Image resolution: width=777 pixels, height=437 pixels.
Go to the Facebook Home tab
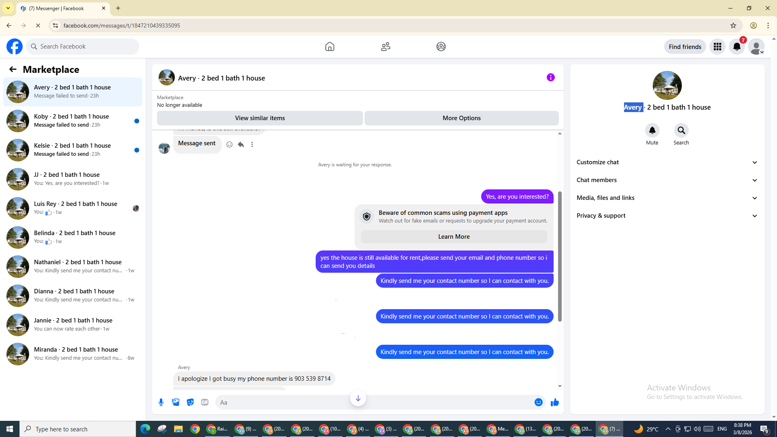329,47
